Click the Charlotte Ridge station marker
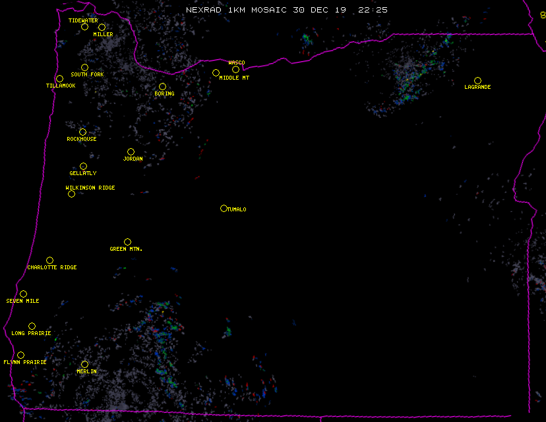The height and width of the screenshot is (422, 546). coord(49,260)
